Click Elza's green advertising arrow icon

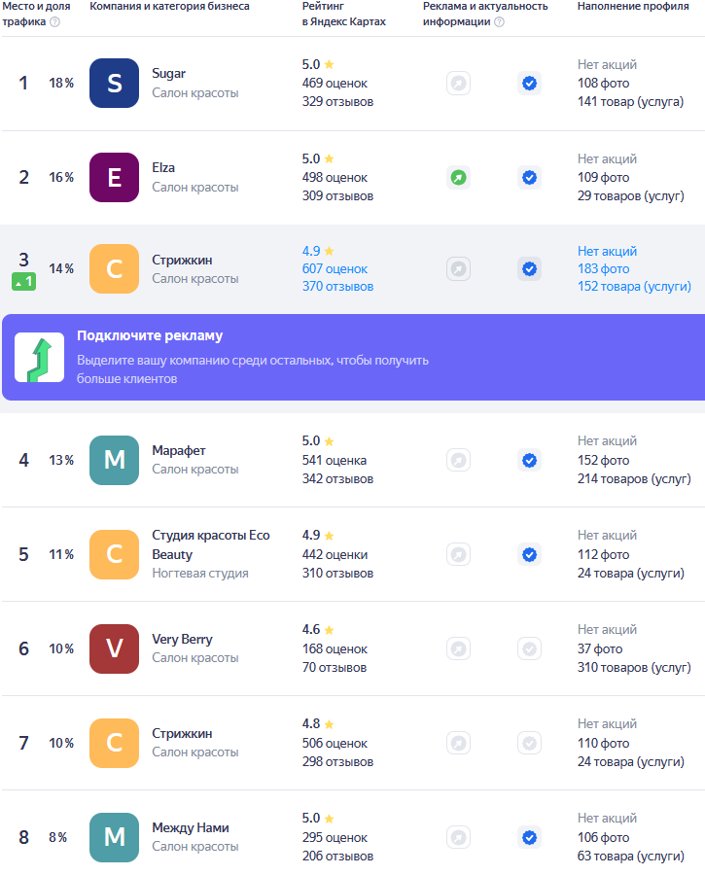[x=458, y=178]
